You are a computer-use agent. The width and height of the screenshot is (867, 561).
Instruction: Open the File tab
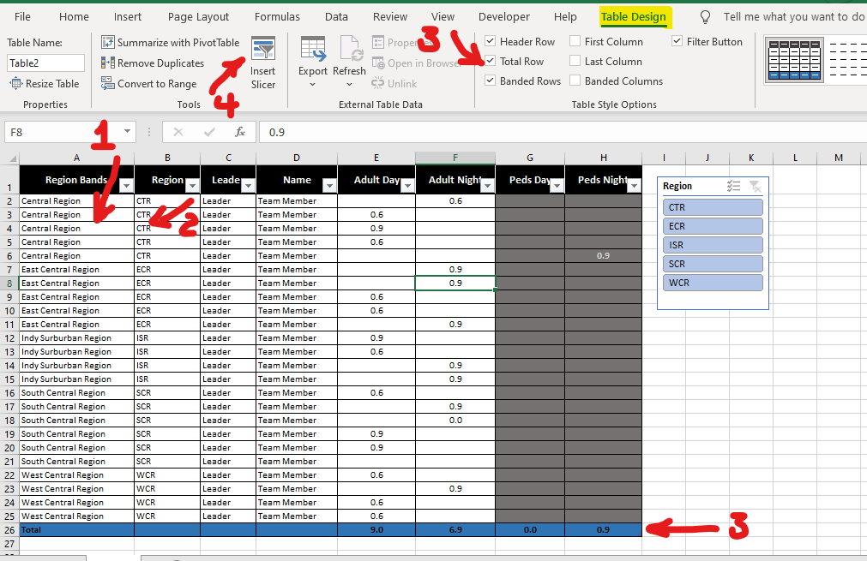[x=22, y=16]
